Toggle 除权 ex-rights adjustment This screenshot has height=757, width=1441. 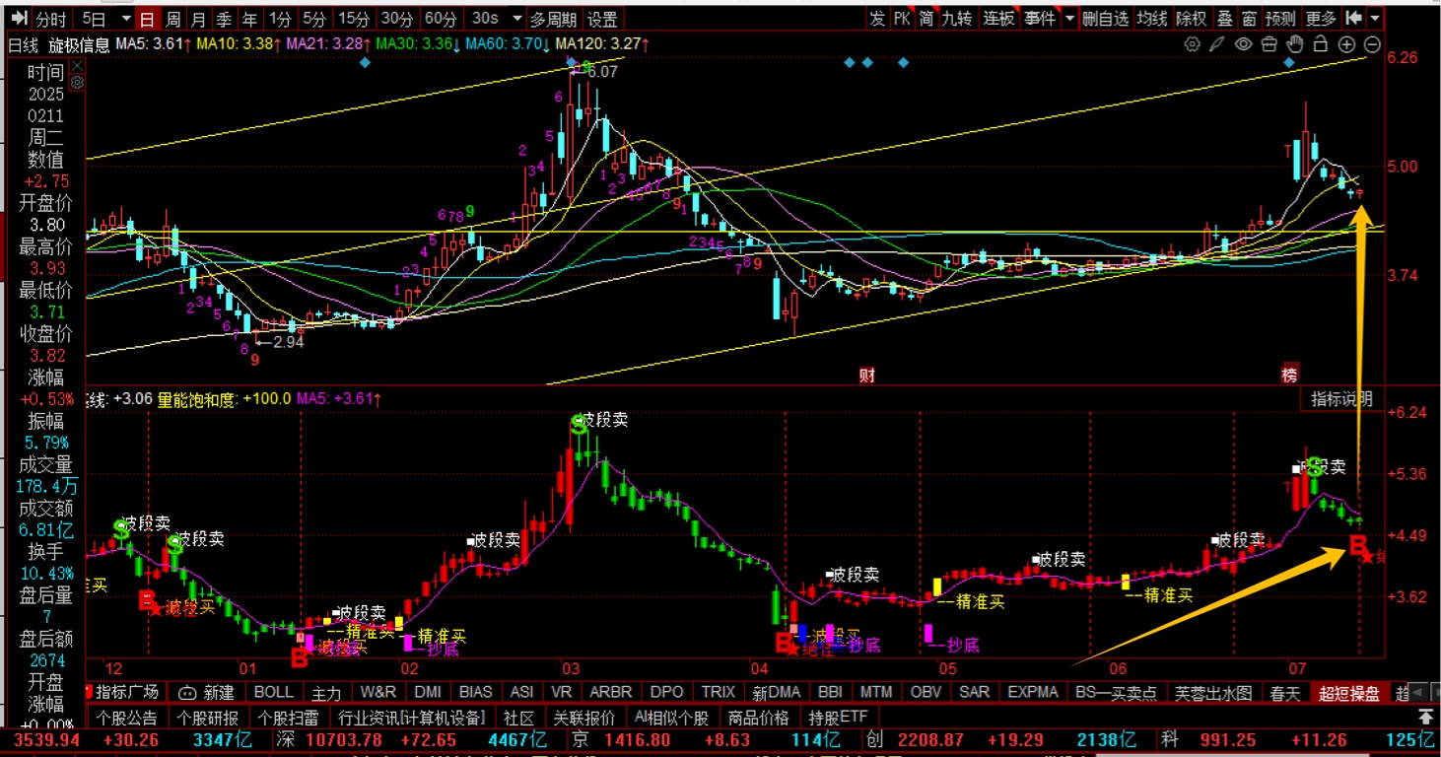coord(1192,19)
